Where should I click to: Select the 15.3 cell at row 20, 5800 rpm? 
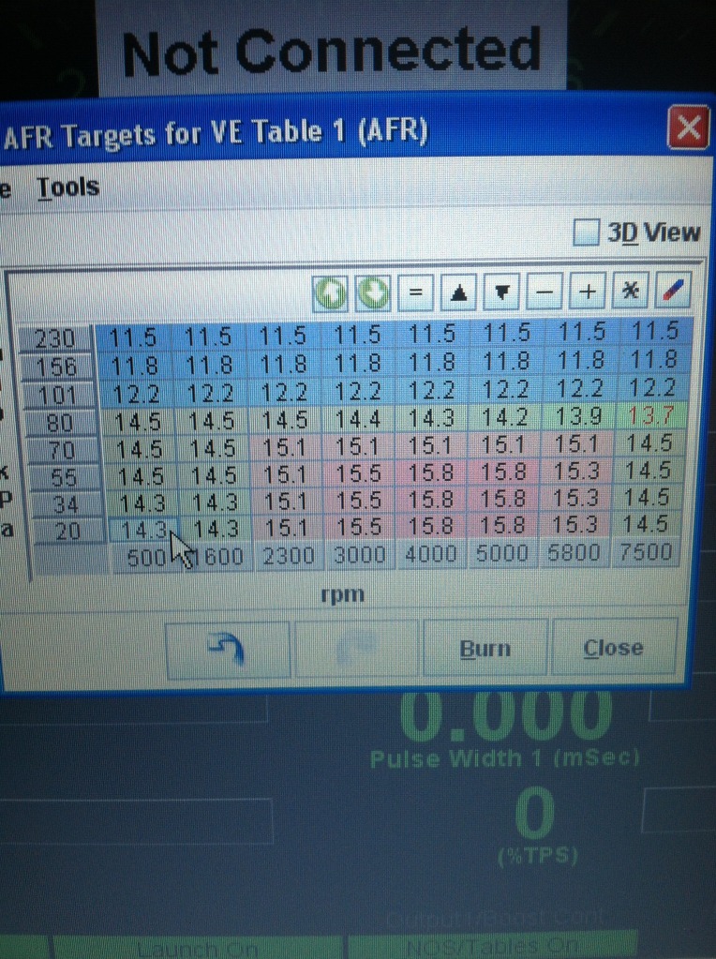tap(575, 525)
